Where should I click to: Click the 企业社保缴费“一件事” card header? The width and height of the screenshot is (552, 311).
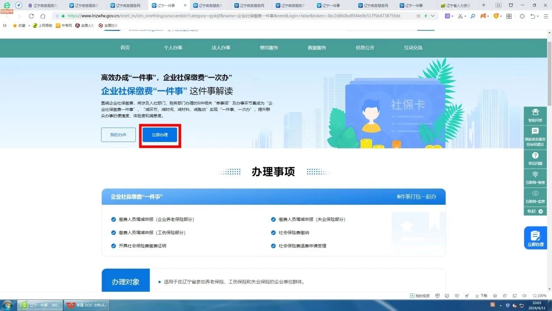click(x=273, y=196)
